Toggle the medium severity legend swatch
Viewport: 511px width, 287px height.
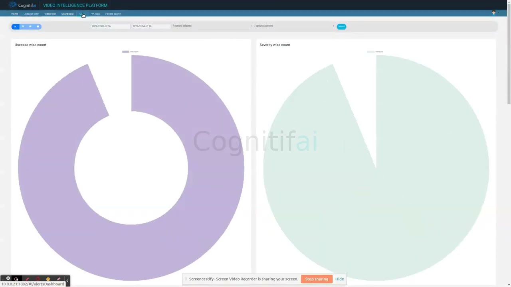pyautogui.click(x=370, y=52)
